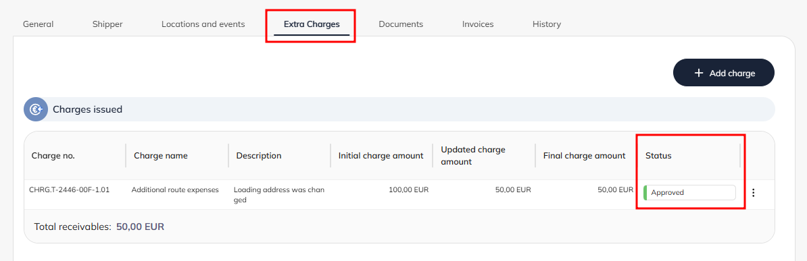The height and width of the screenshot is (261, 807).
Task: Select the Extra Charges tab
Action: click(x=312, y=24)
